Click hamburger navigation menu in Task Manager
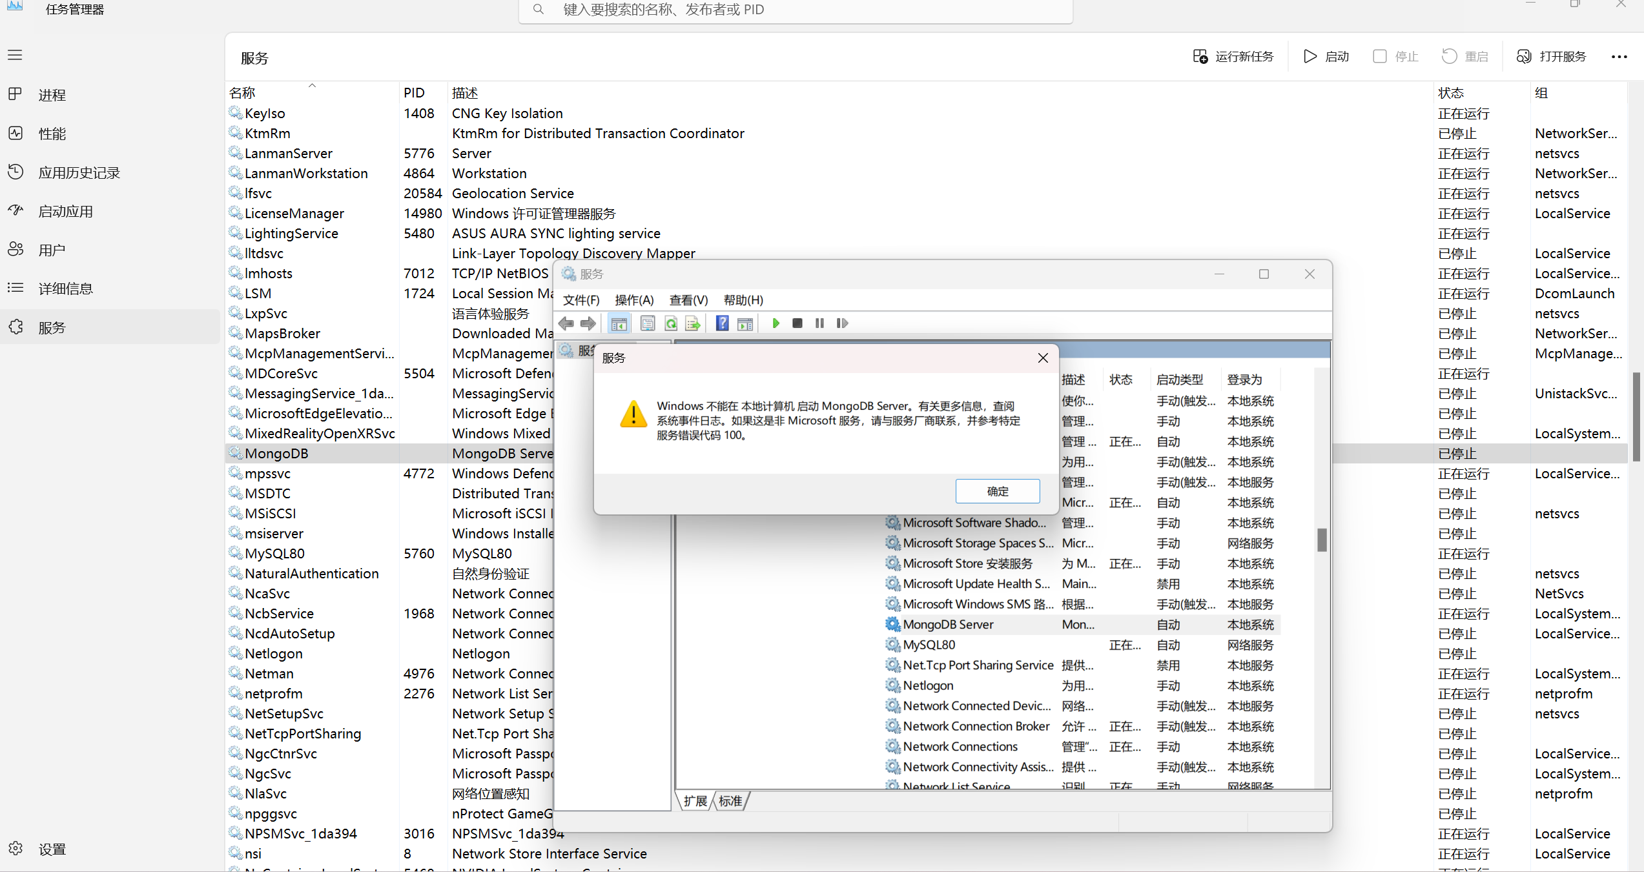 click(15, 56)
